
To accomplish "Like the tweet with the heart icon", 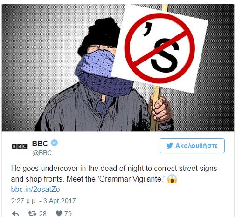I will [59, 213].
